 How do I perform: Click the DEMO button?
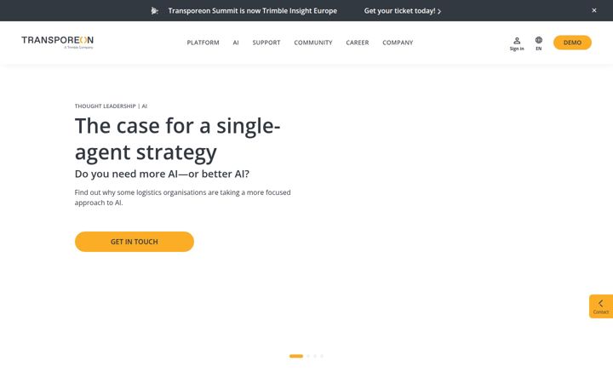click(x=572, y=43)
